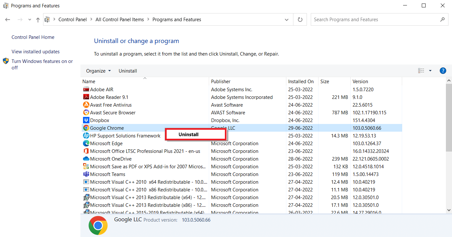Click the Search Programs and Features box
Screen dimensions: 452x237
[375, 20]
